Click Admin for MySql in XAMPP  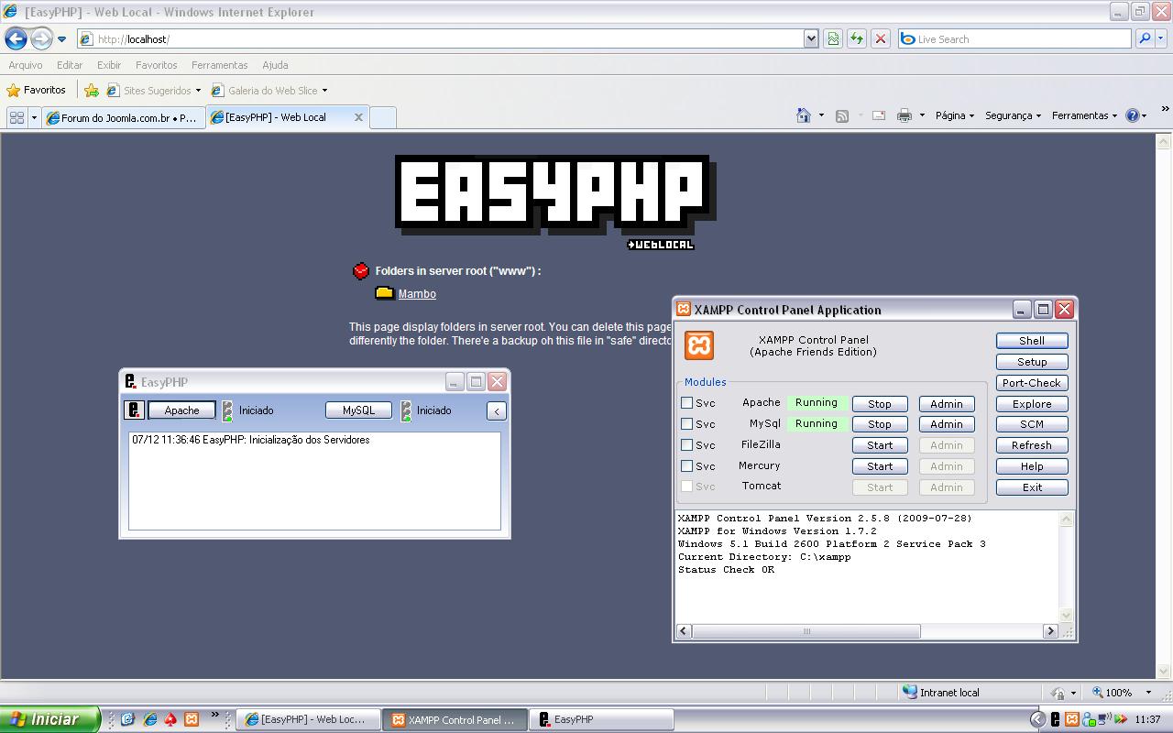pyautogui.click(x=947, y=424)
